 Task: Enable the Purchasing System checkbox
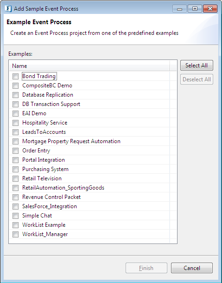(x=15, y=169)
